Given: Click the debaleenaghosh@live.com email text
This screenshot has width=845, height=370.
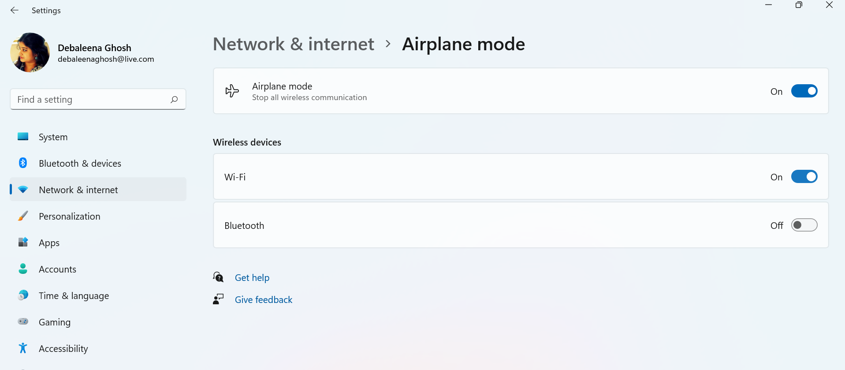Looking at the screenshot, I should click(106, 59).
